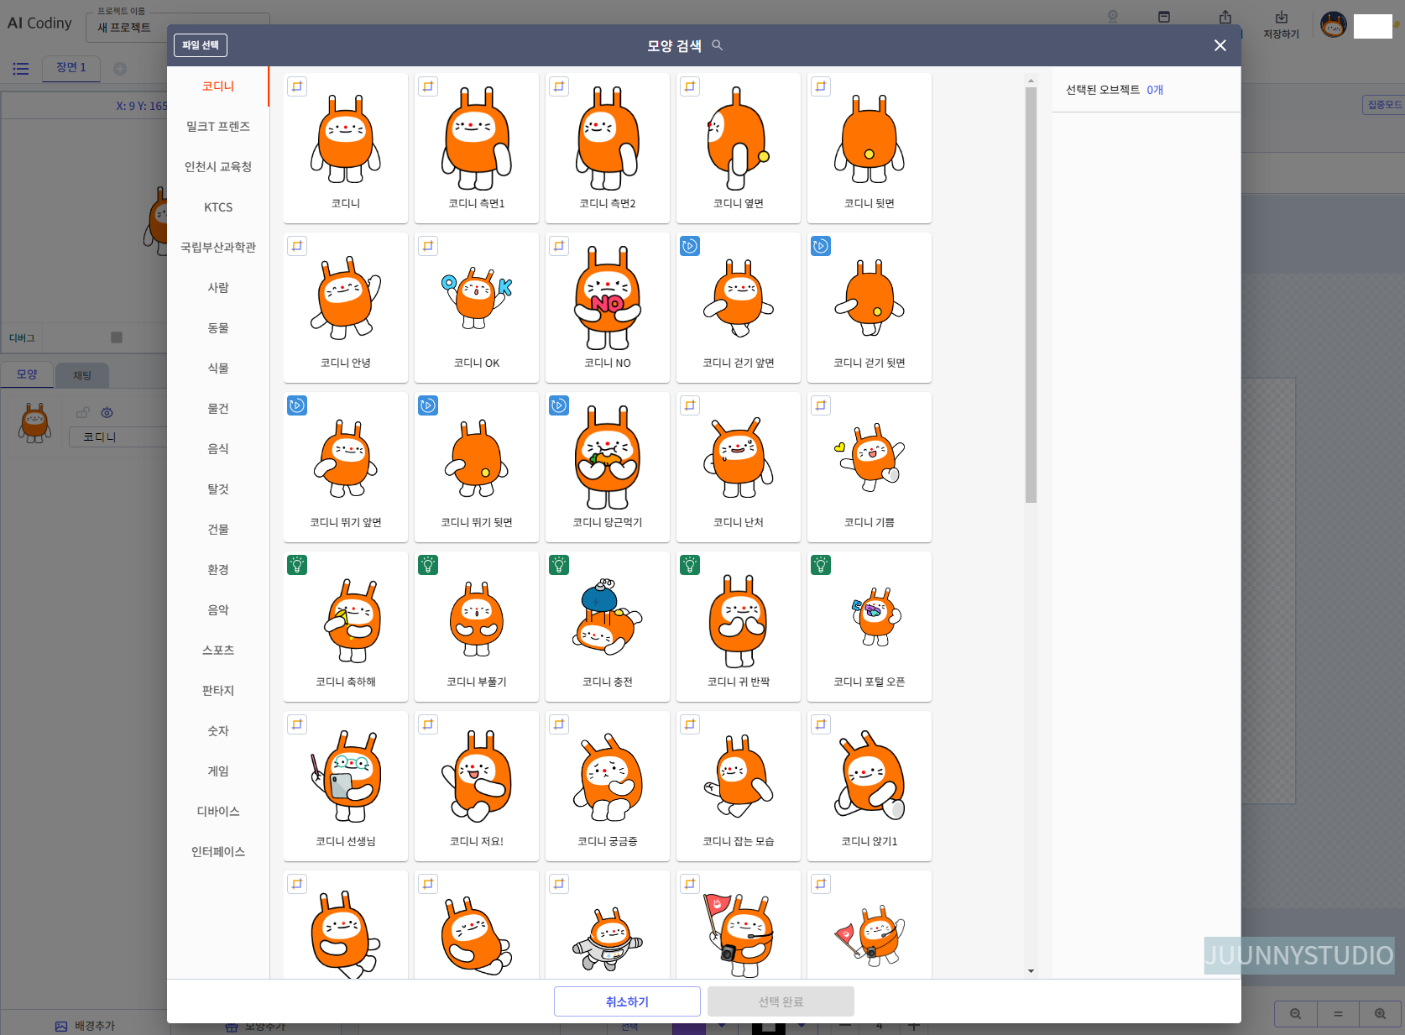Pick the 코디니 측면1 sprite
This screenshot has width=1405, height=1035.
click(477, 148)
